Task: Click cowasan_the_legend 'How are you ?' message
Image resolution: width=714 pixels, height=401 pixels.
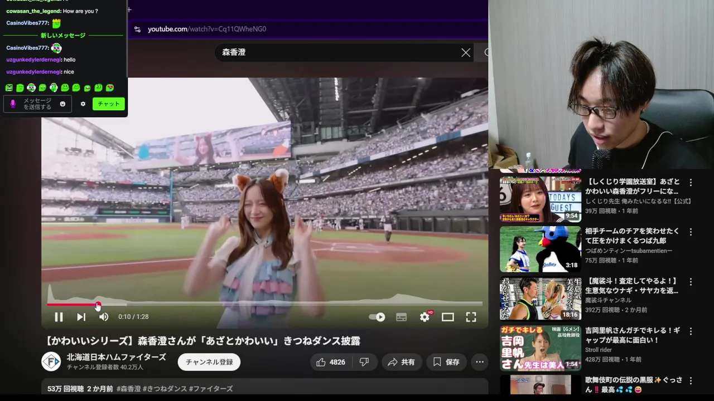Action: (52, 11)
